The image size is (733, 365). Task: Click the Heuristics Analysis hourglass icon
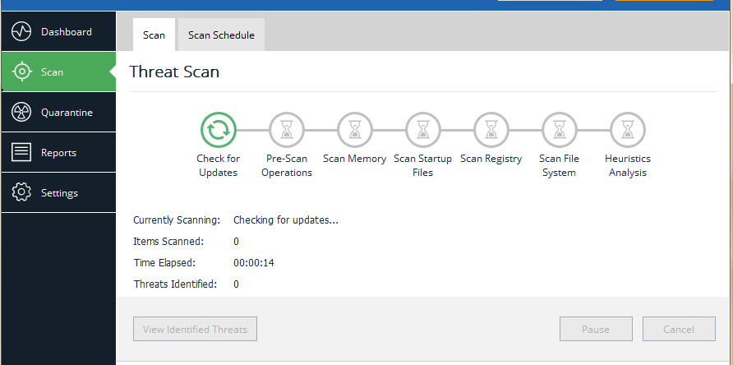click(628, 130)
